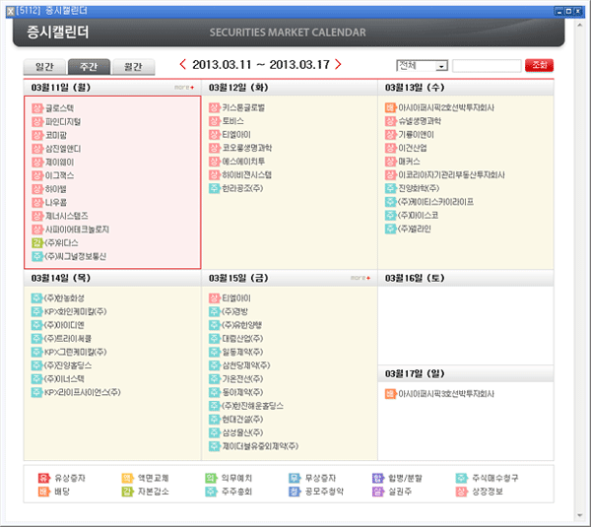Viewport: 591px width, 527px height.
Task: Click the search text input field
Action: (486, 66)
